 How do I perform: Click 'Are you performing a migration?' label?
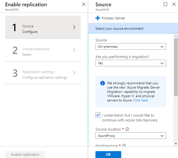coord(122,57)
